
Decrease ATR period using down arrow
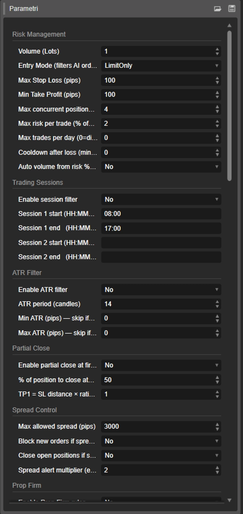[x=217, y=306]
